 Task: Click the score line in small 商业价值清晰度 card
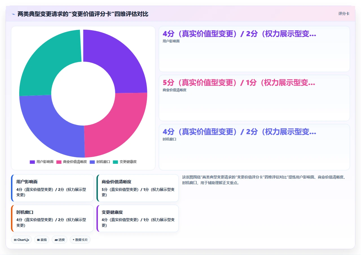pos(138,192)
